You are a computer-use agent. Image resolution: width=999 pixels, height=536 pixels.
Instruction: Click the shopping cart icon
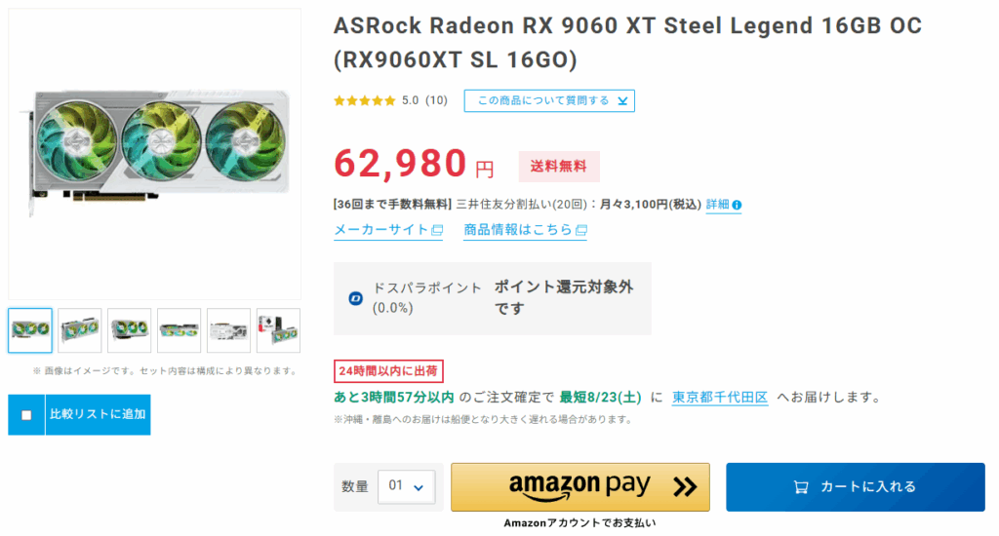coord(801,487)
